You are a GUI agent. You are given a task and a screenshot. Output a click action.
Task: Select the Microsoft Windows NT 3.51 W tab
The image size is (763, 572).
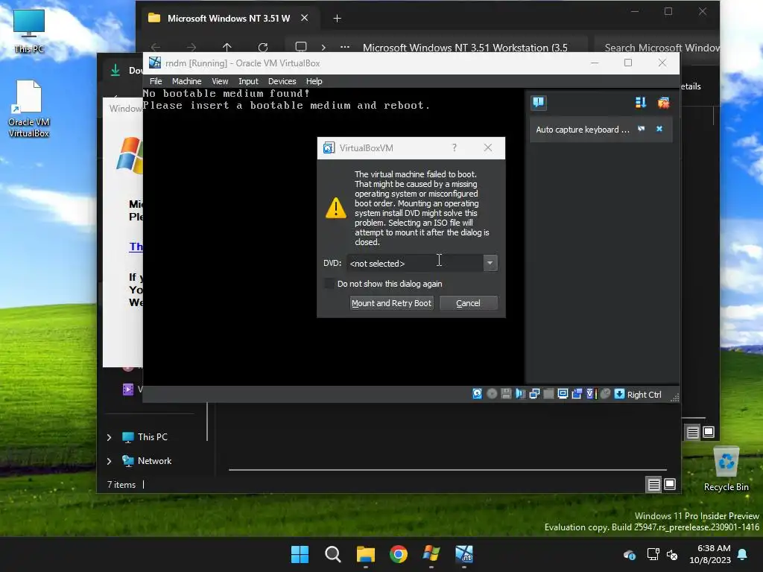(229, 18)
